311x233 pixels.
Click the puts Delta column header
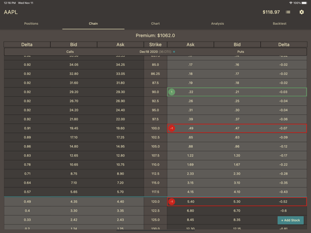(284, 44)
